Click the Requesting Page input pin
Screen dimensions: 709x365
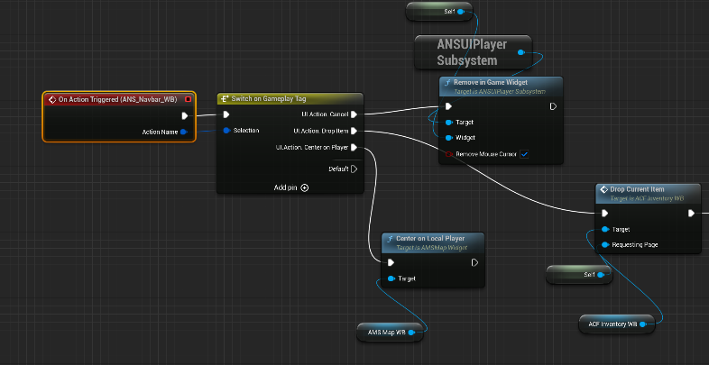[x=604, y=245]
